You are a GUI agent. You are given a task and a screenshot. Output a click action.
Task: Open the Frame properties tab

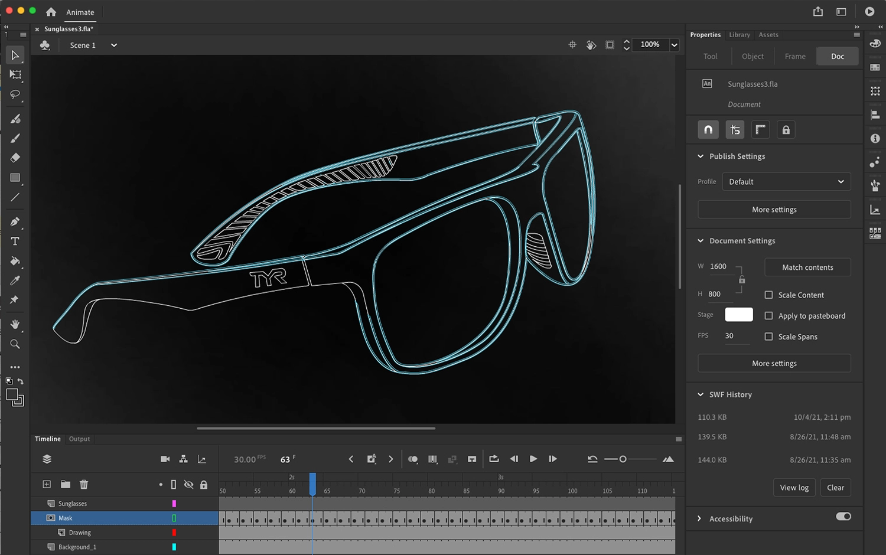pyautogui.click(x=795, y=57)
